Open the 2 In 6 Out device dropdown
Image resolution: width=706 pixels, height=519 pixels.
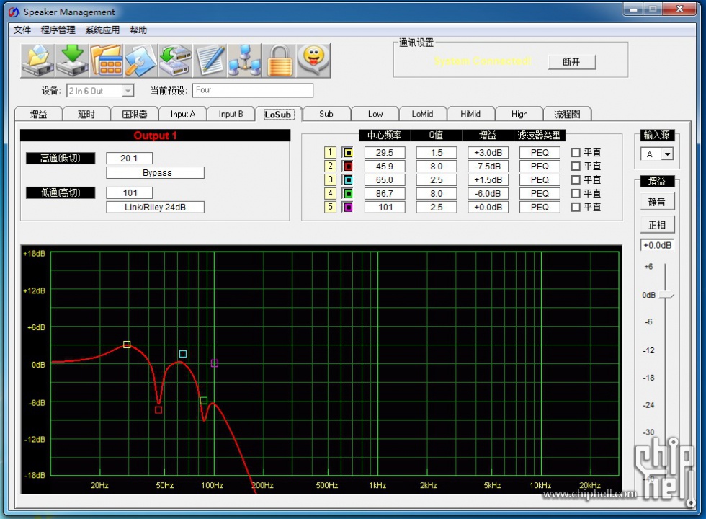coord(128,91)
